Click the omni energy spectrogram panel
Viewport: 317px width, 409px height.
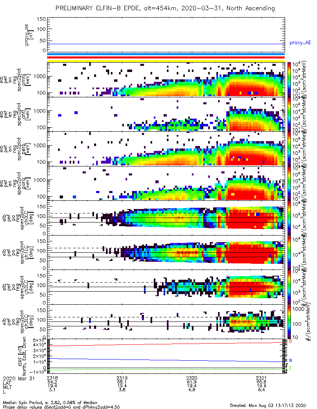coord(166,80)
